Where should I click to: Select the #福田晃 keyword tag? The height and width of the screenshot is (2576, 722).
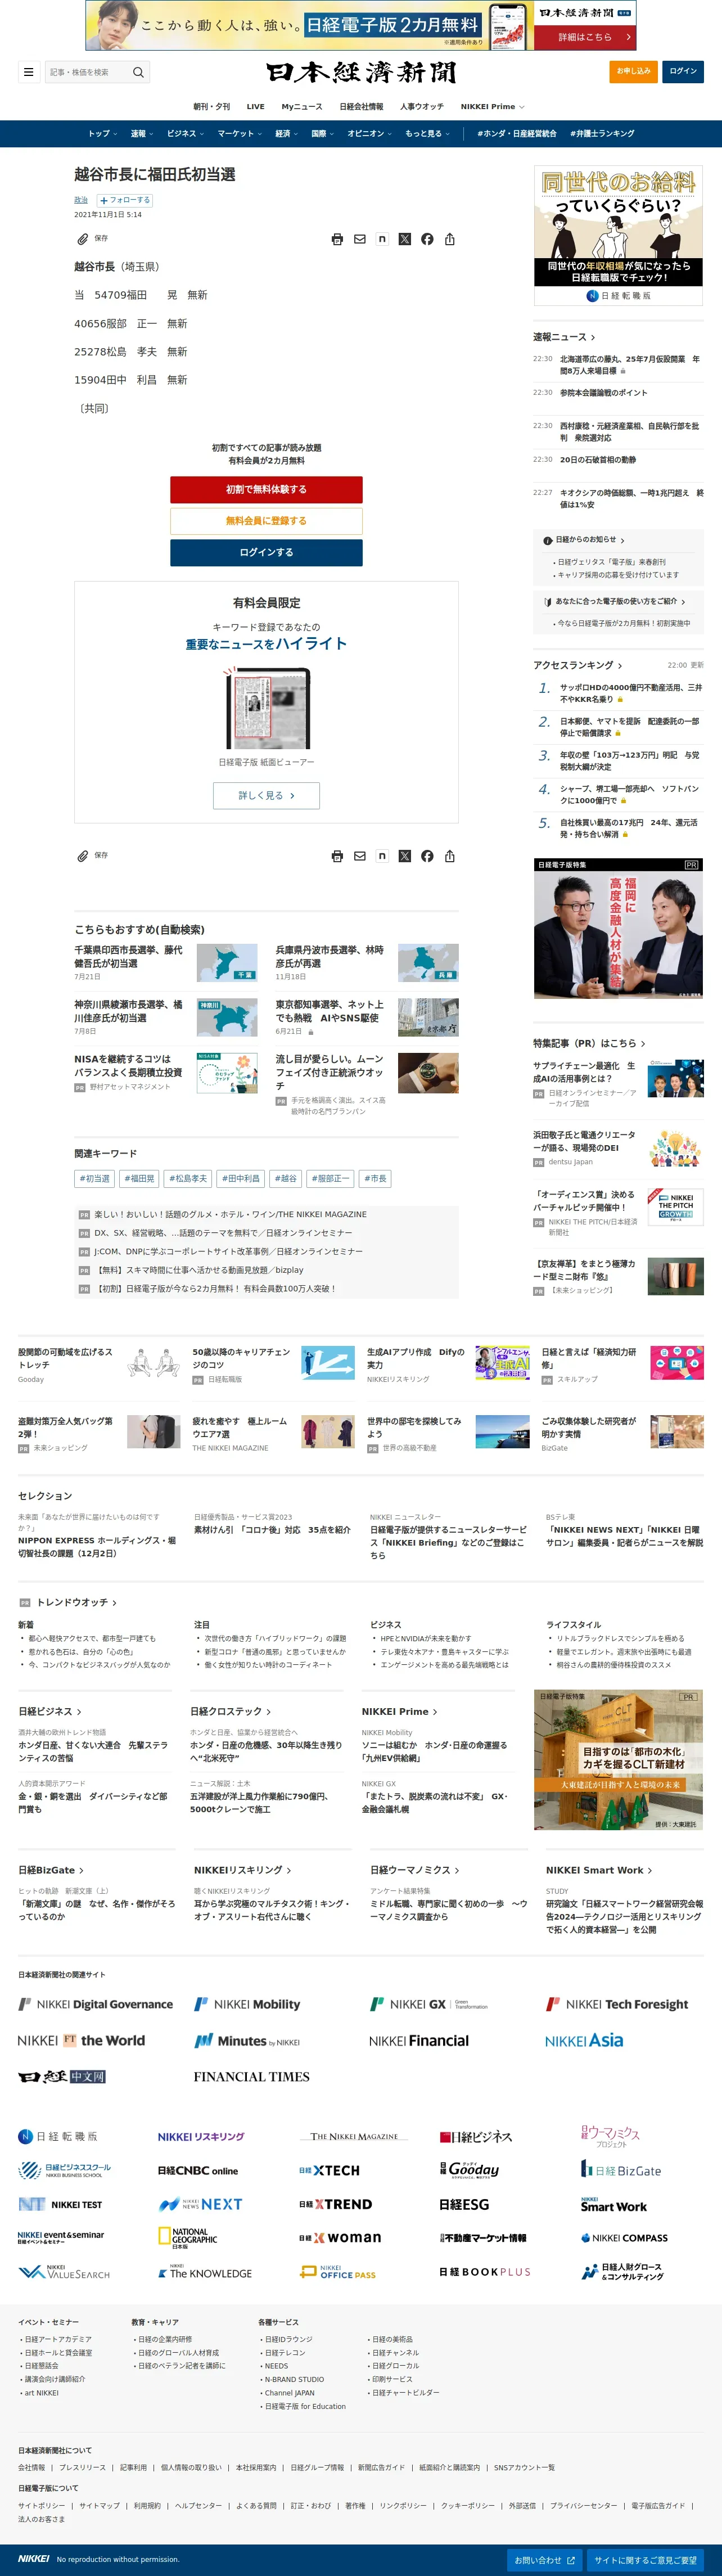(139, 1179)
